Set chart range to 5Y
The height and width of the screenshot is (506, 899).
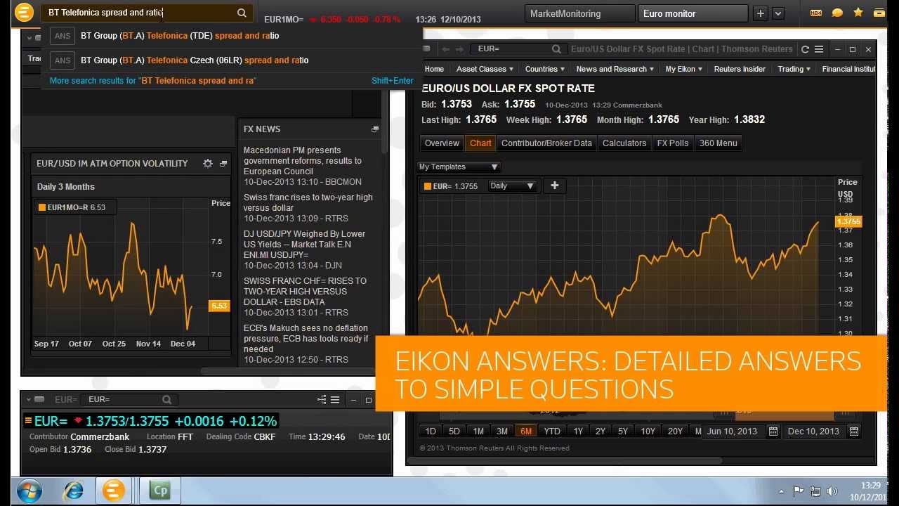tap(623, 432)
